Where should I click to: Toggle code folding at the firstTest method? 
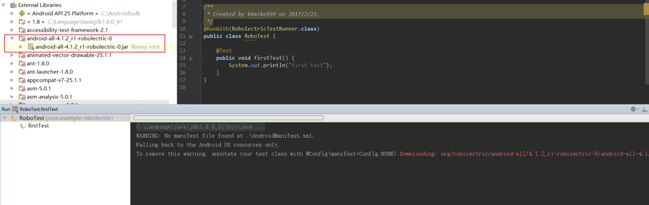pyautogui.click(x=200, y=58)
